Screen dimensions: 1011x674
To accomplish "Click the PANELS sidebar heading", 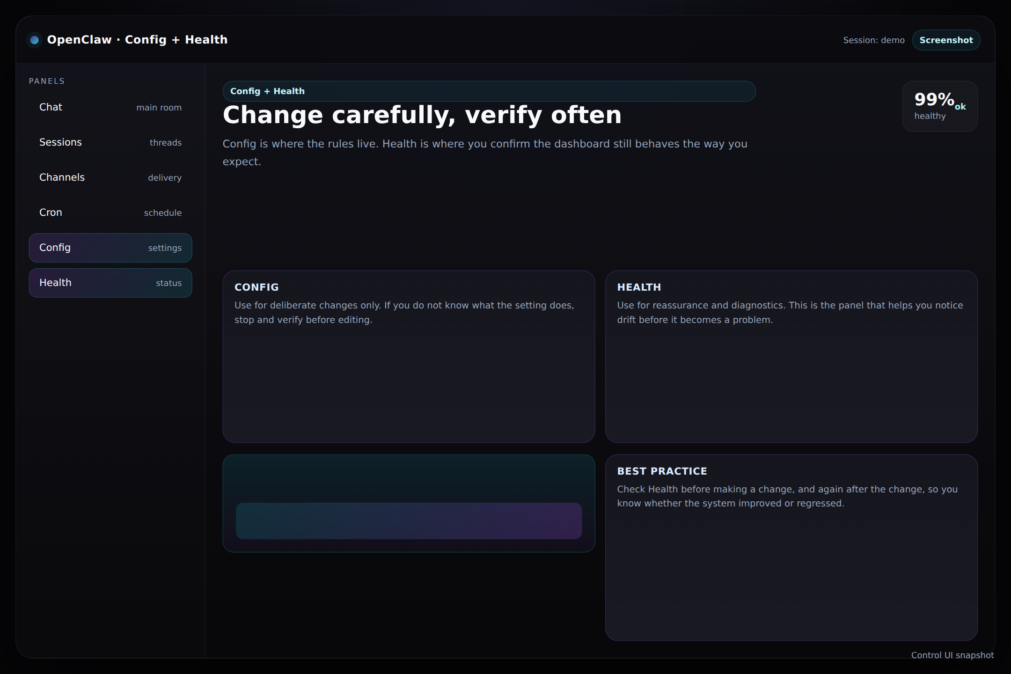I will (47, 81).
